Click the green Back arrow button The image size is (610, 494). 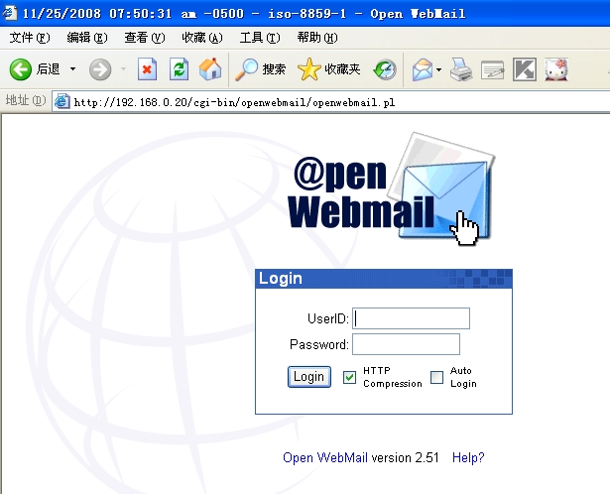pyautogui.click(x=20, y=69)
